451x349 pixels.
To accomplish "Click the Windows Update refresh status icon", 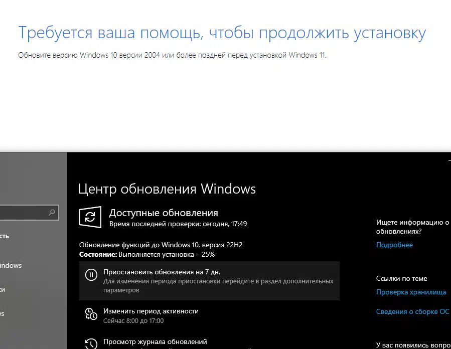I will point(90,217).
